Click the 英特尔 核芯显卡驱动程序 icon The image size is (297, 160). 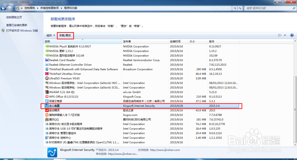pyautogui.click(x=47, y=124)
